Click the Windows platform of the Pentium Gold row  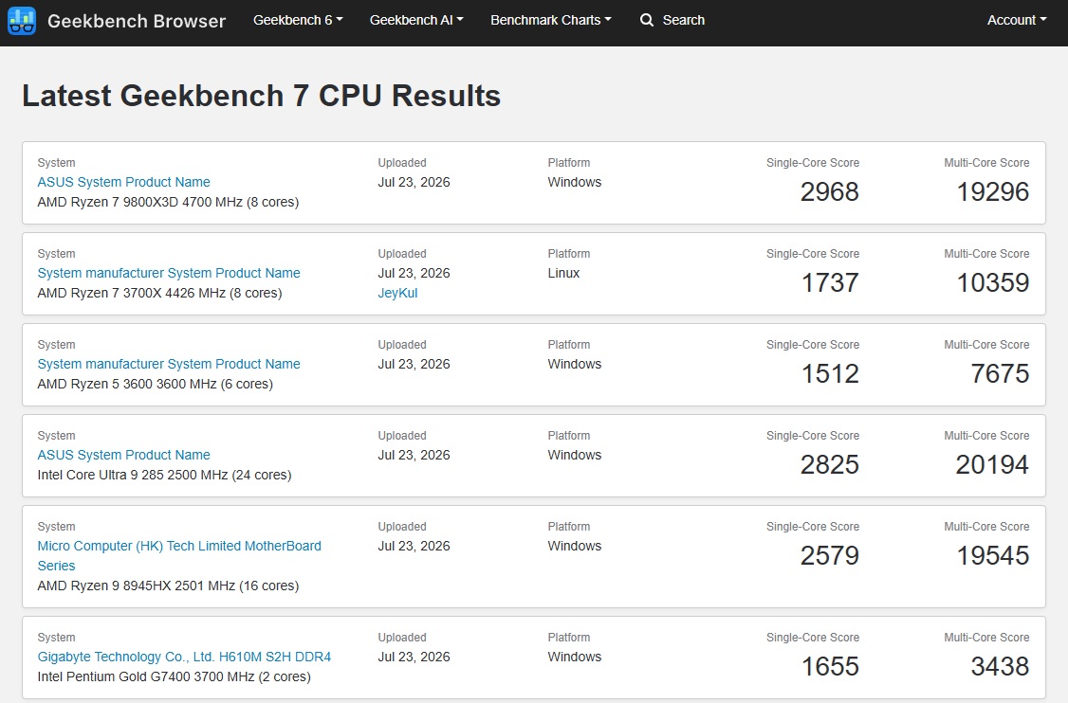574,657
